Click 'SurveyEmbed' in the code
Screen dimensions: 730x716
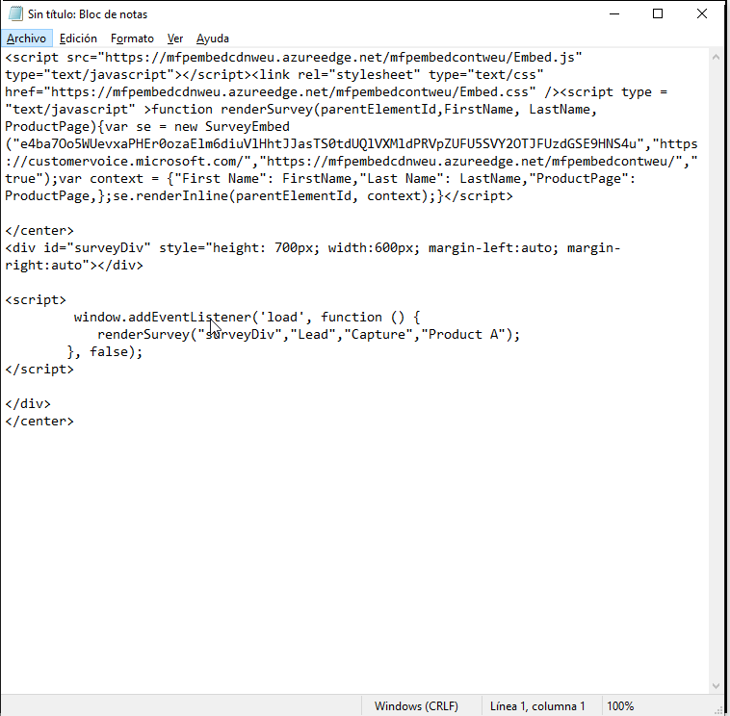(248, 126)
